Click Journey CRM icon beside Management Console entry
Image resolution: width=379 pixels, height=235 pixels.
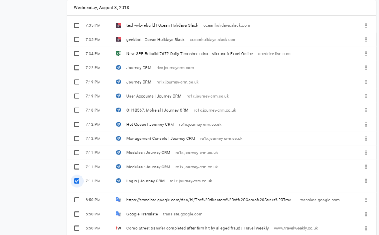pos(118,139)
